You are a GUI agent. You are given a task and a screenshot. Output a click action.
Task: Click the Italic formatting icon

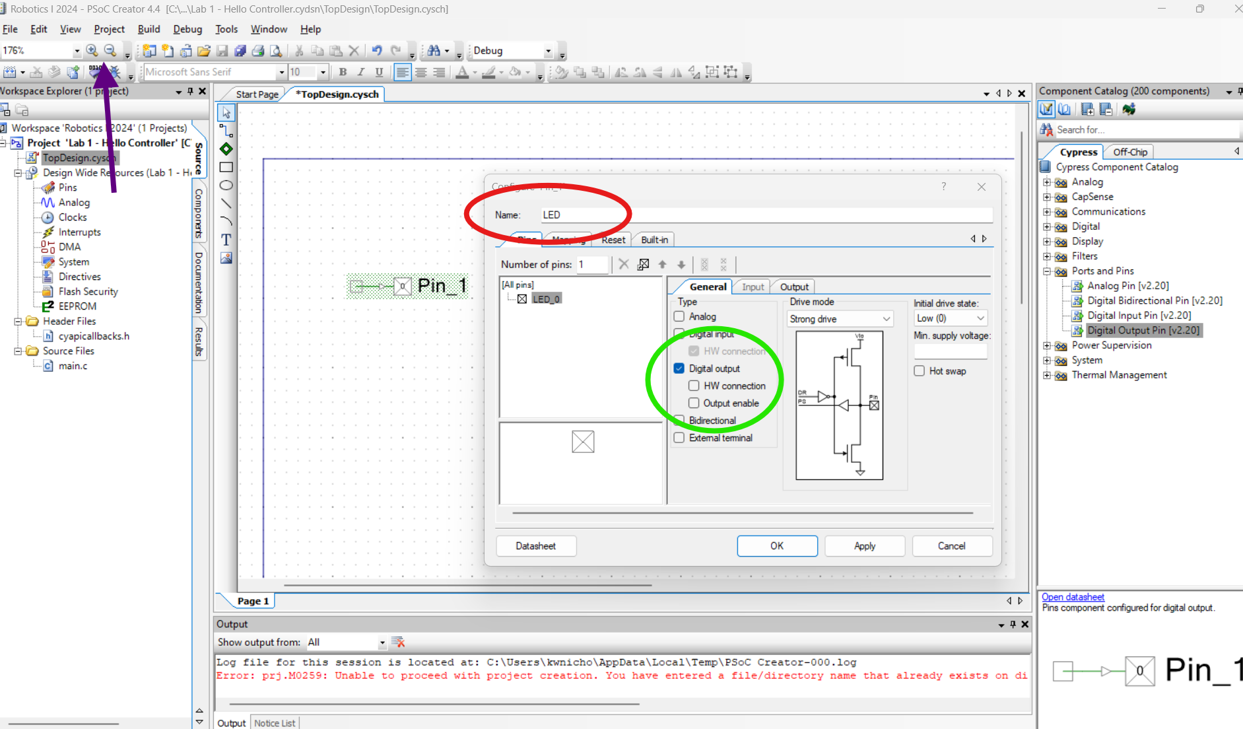click(361, 72)
